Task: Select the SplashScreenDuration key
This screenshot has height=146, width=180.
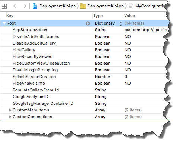Action: 34,77
